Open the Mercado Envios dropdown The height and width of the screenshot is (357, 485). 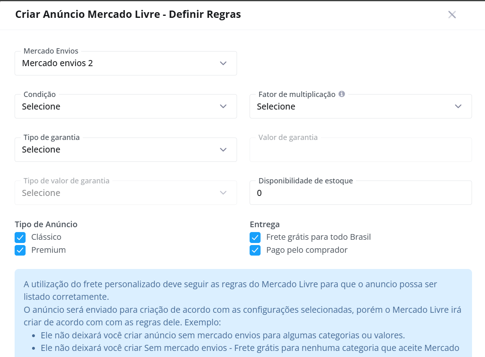(125, 63)
